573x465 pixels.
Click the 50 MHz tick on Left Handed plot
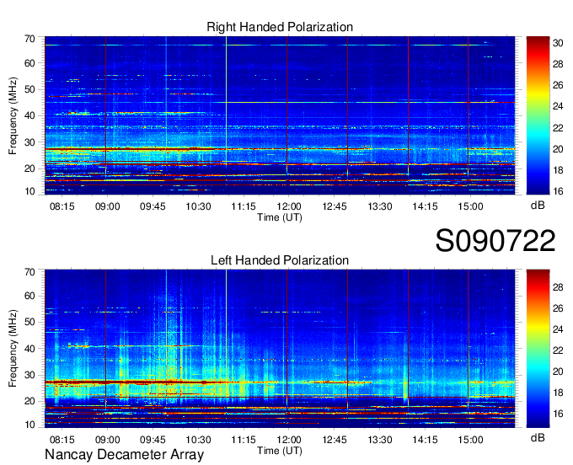point(29,323)
